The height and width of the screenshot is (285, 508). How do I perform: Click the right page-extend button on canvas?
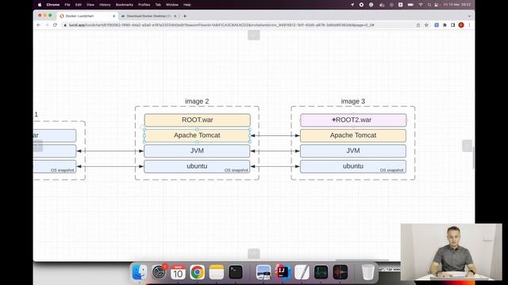point(467,146)
